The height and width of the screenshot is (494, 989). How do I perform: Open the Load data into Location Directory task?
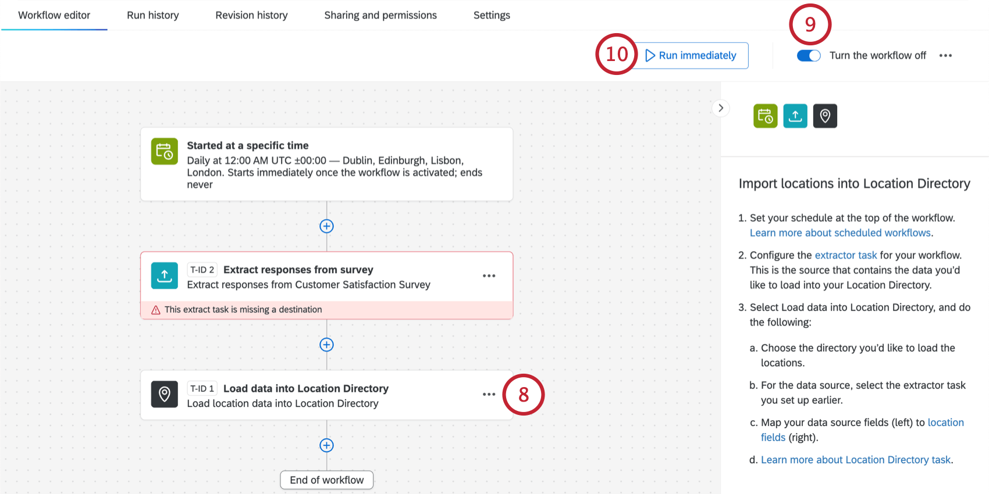(x=326, y=395)
